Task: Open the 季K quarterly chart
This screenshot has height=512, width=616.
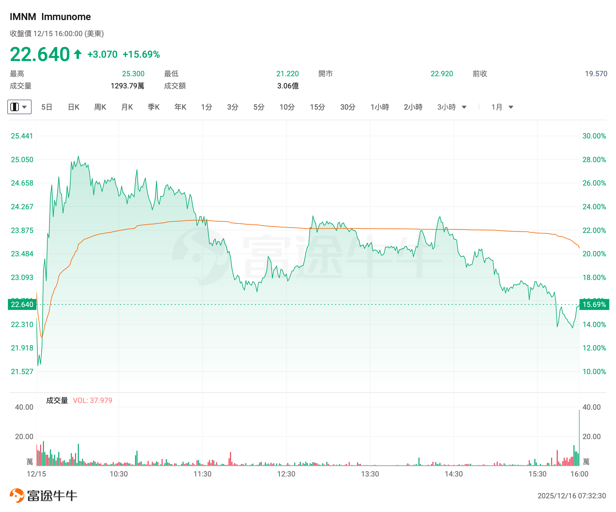Action: pyautogui.click(x=153, y=107)
